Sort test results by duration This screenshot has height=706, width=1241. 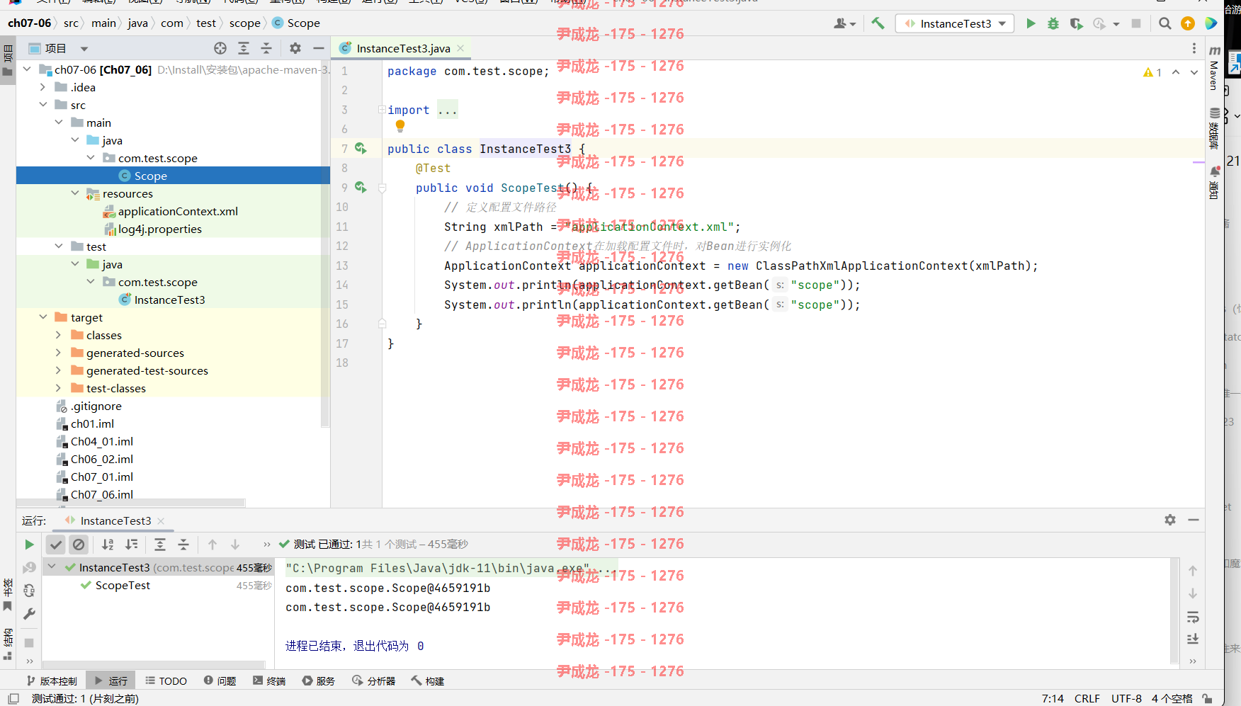132,545
